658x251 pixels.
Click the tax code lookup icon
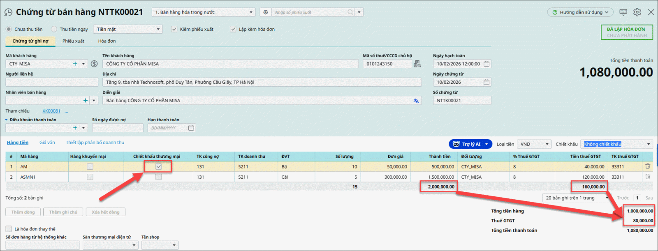417,64
